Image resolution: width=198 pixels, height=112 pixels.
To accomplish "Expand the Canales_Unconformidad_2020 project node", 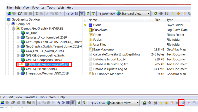I will [18, 38].
